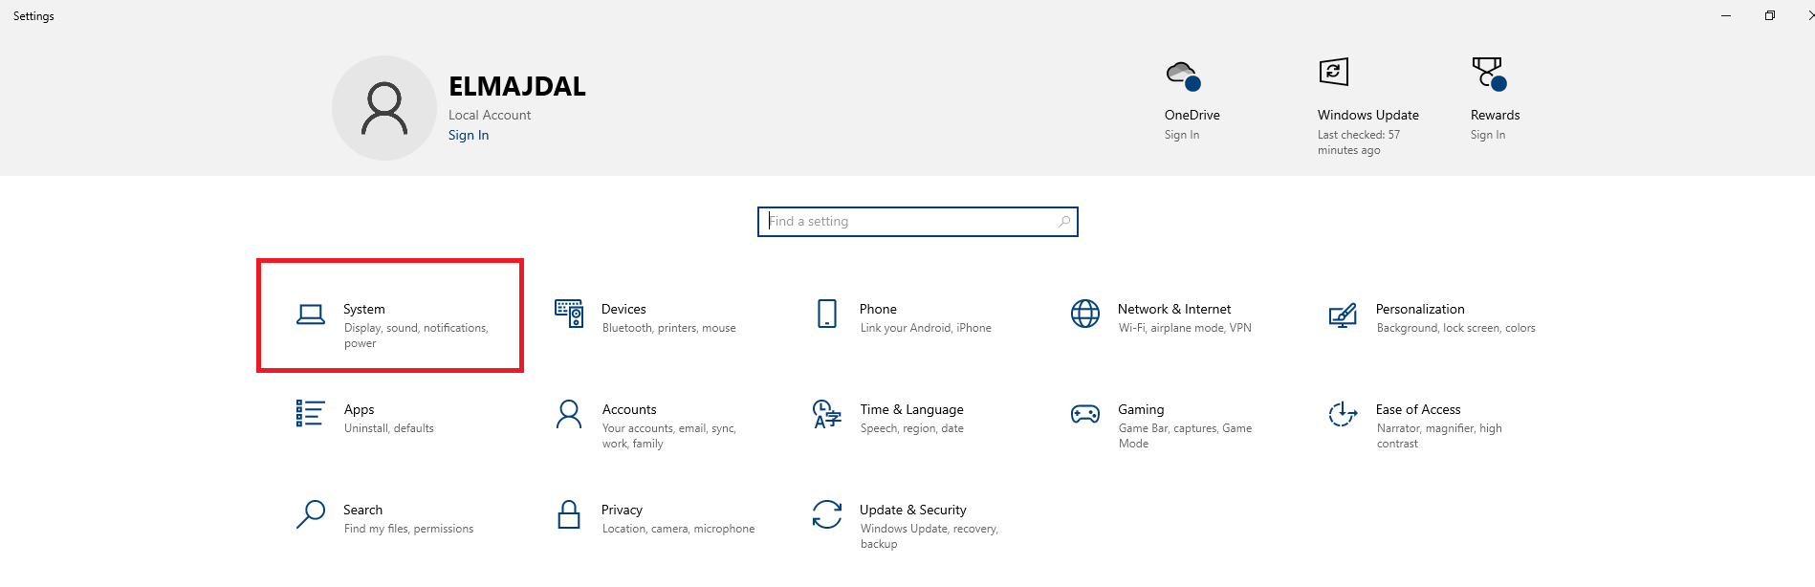Viewport: 1815px width, 587px height.
Task: Click the Phone category title
Action: [878, 309]
